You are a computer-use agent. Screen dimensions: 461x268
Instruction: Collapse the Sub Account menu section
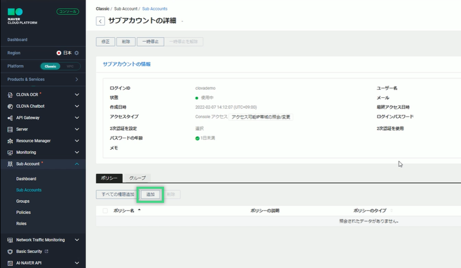77,164
